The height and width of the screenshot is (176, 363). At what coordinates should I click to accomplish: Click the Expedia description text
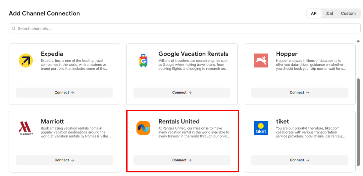tap(75, 65)
